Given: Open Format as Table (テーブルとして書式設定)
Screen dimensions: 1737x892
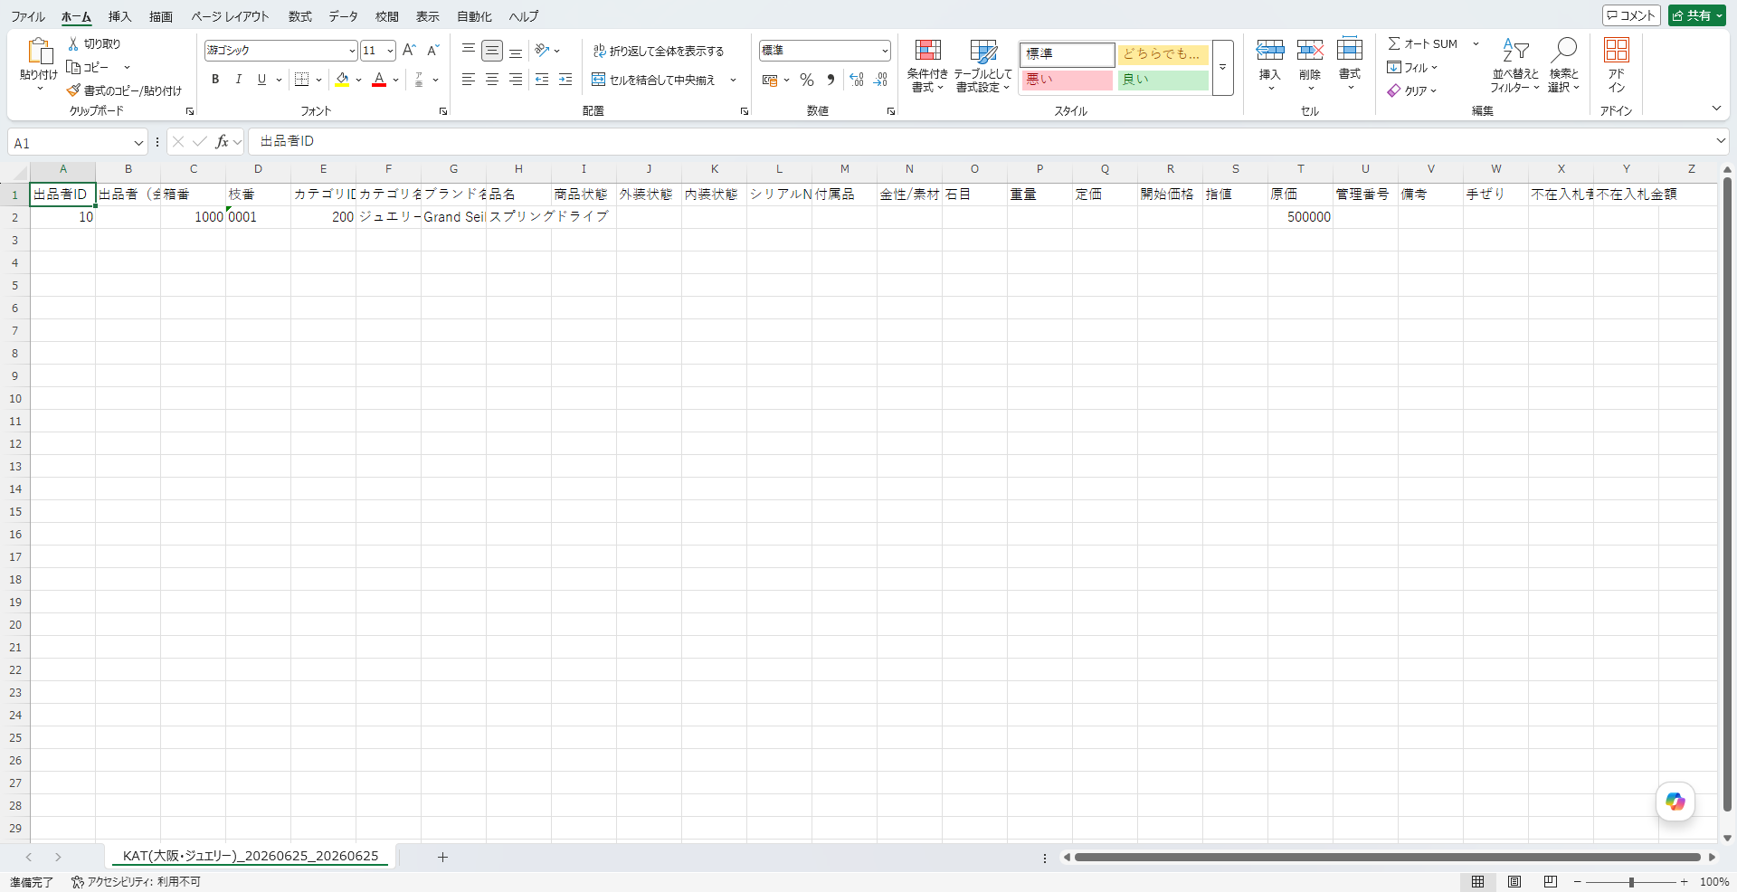Looking at the screenshot, I should 982,66.
